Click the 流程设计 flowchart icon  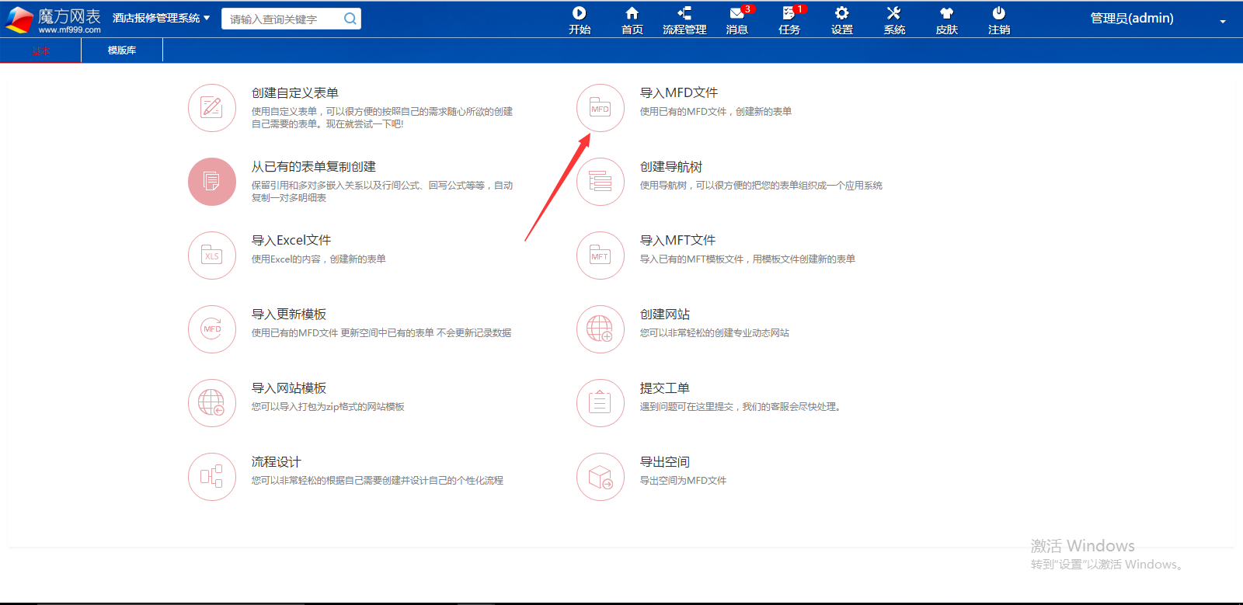point(212,477)
